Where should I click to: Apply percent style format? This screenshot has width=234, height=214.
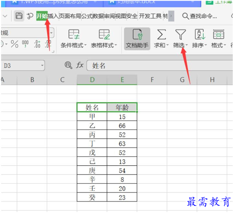[14, 44]
